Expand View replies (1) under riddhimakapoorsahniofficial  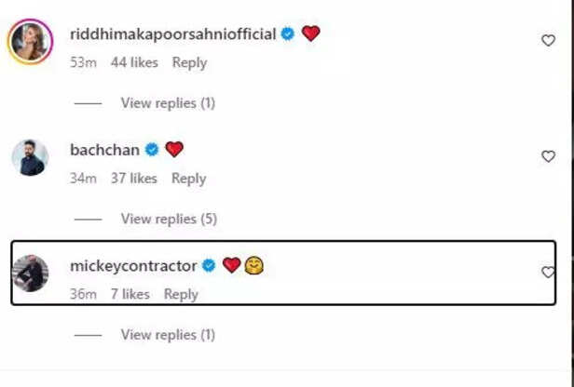point(168,103)
